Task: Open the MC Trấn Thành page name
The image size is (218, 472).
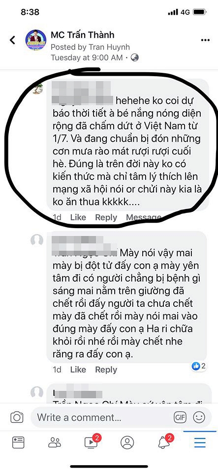Action: tap(83, 35)
